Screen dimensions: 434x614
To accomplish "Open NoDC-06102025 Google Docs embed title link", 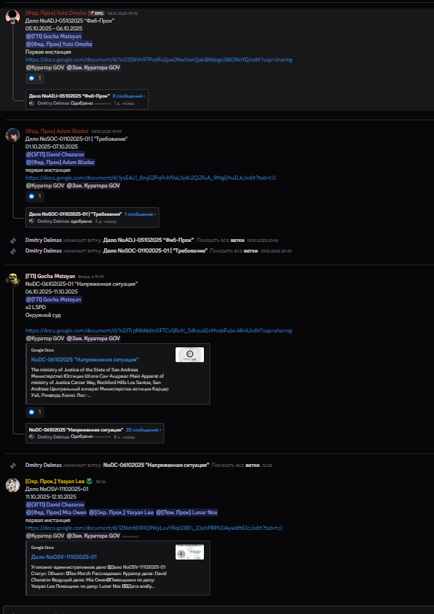I will 85,359.
